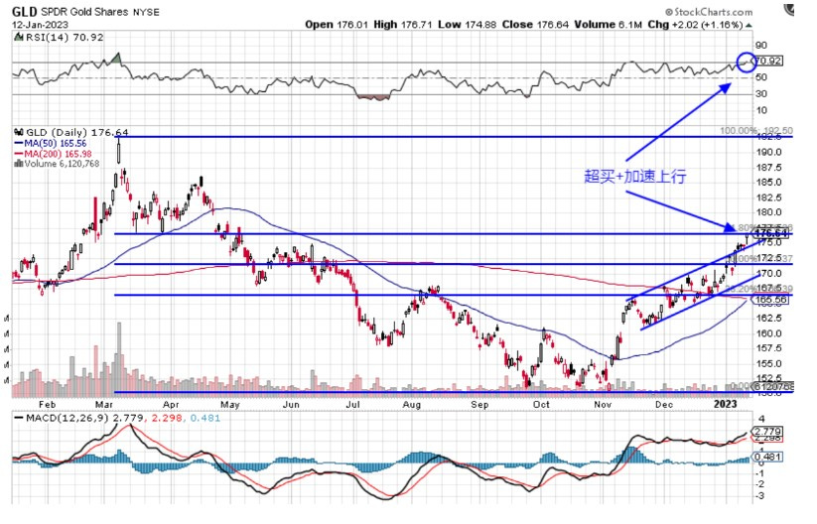The width and height of the screenshot is (817, 524).
Task: Click the 0.481 histogram value in MACD legend
Action: (x=205, y=418)
